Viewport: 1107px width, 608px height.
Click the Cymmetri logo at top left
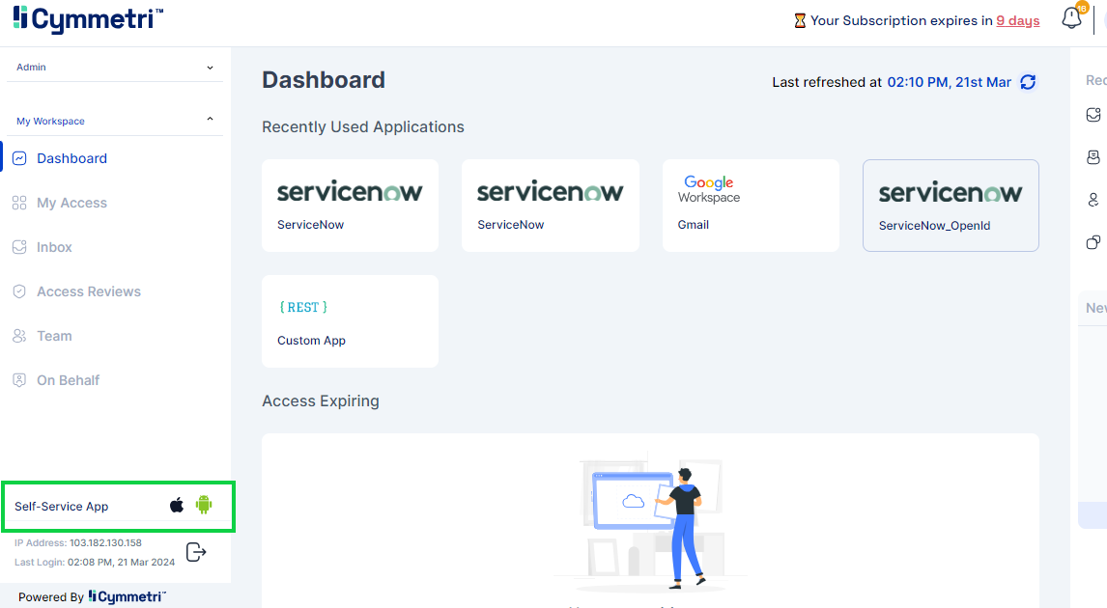click(88, 19)
